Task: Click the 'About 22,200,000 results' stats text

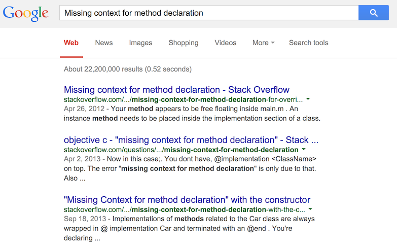Action: pyautogui.click(x=128, y=69)
